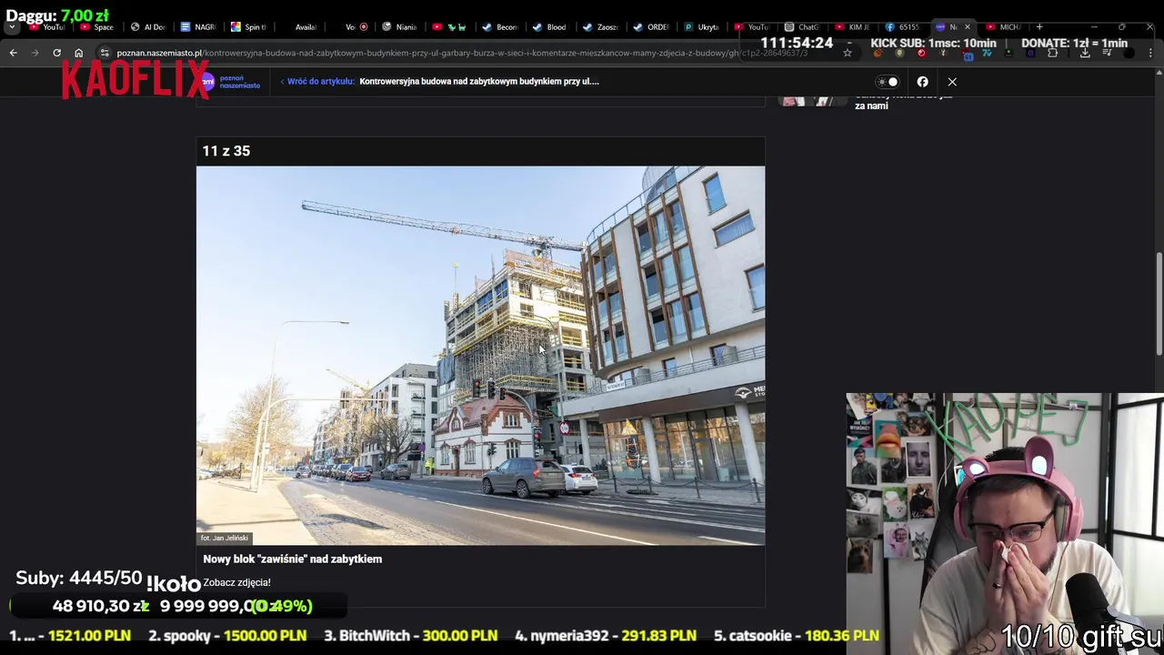Go back with the browser back arrow

coord(13,53)
